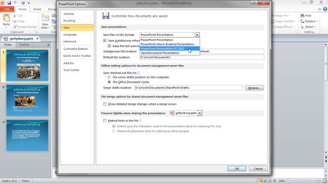Open the Customize Ribbon category
This screenshot has width=328, height=184.
[77, 49]
